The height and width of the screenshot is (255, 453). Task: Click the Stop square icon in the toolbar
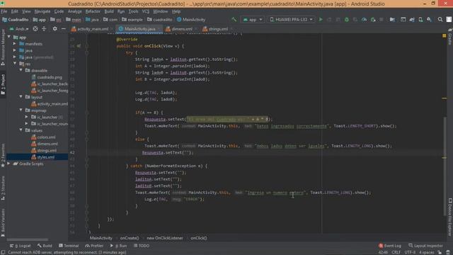[x=382, y=20]
